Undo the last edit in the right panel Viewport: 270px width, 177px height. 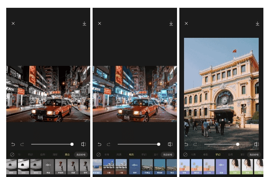pyautogui.click(x=186, y=144)
